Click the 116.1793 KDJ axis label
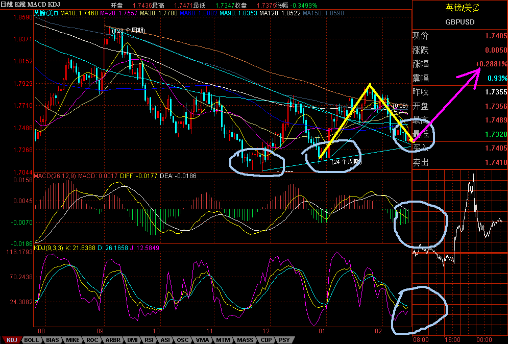Screen dimensions: 508x344 click(x=19, y=252)
